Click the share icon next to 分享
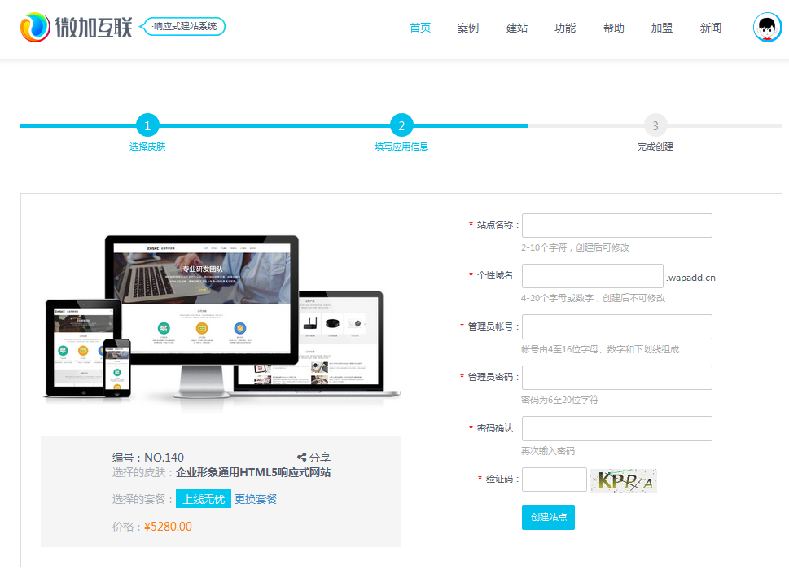This screenshot has height=578, width=789. pos(301,458)
